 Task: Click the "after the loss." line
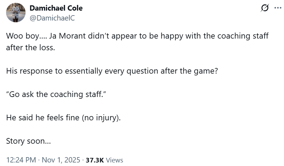31,47
